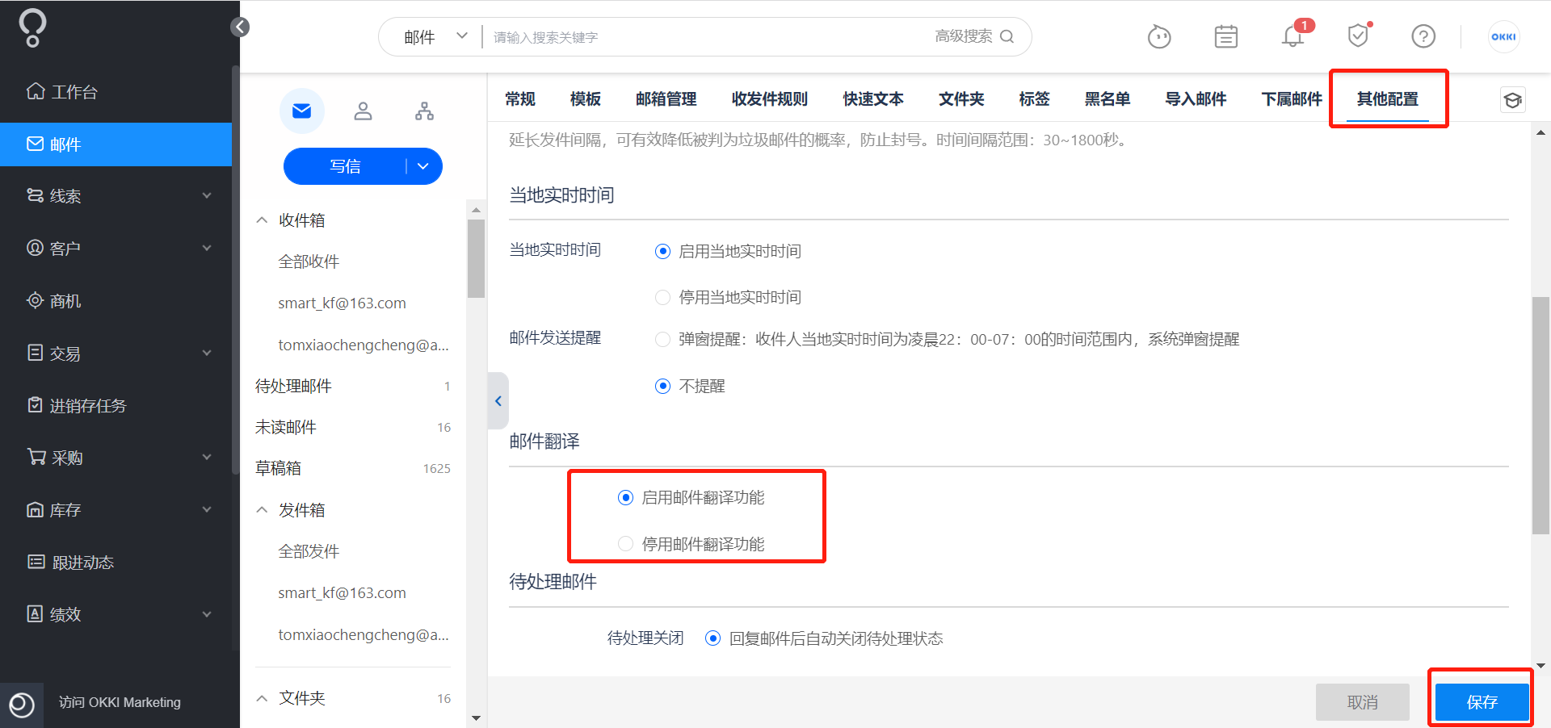Click the search magnifier icon
The image size is (1551, 728).
pos(1007,36)
